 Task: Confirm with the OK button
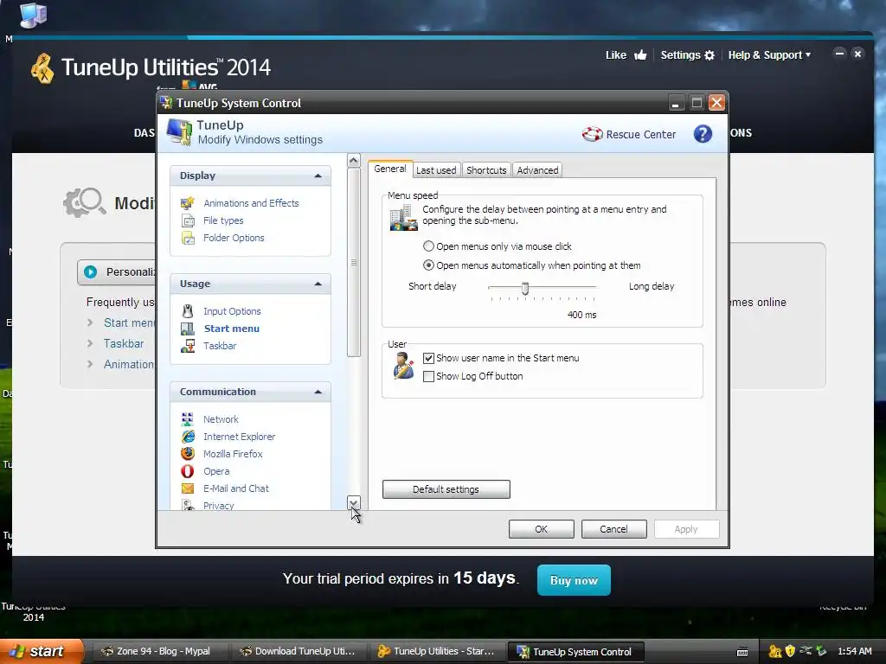pos(541,529)
